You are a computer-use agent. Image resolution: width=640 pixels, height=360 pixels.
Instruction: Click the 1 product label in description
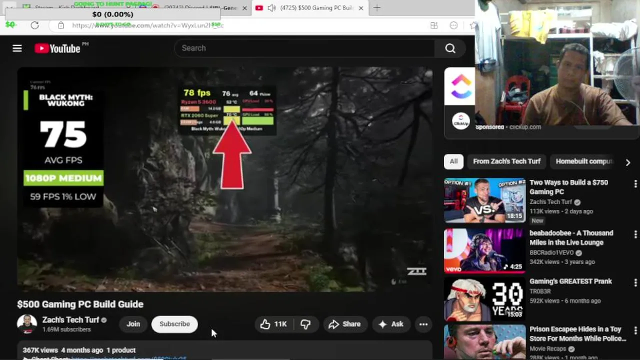[120, 350]
